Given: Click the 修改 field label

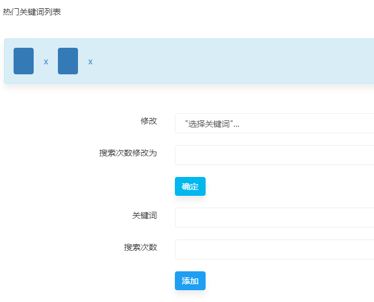Looking at the screenshot, I should (148, 121).
